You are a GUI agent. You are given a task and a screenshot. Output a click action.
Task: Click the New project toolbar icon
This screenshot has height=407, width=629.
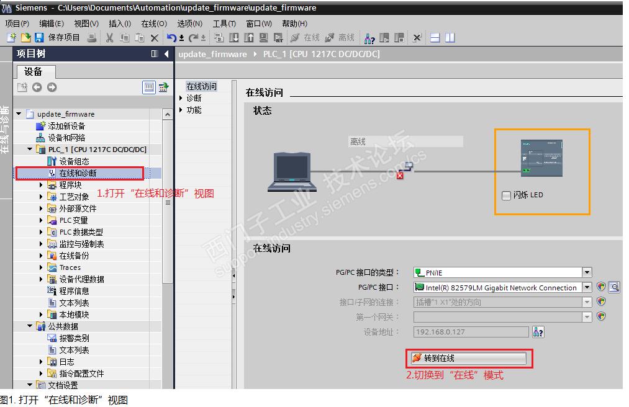coord(12,38)
